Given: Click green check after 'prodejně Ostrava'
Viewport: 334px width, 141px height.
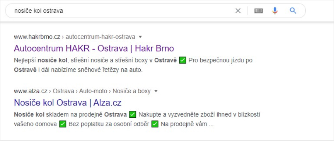Looking at the screenshot, I should click(x=133, y=115).
